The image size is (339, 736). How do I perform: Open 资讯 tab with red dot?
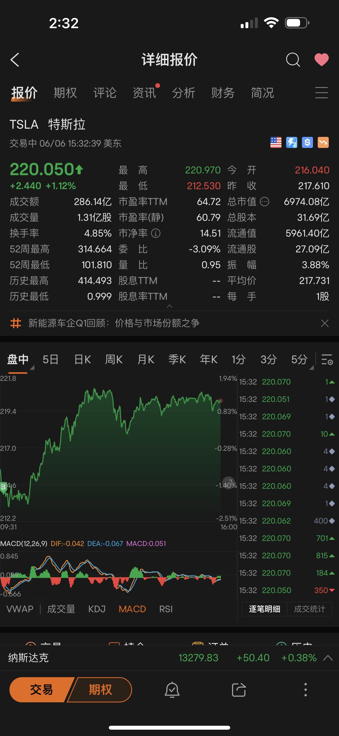pyautogui.click(x=144, y=93)
